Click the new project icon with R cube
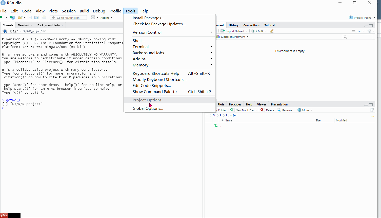Image resolution: width=381 pixels, height=218 pixels. pos(12,17)
